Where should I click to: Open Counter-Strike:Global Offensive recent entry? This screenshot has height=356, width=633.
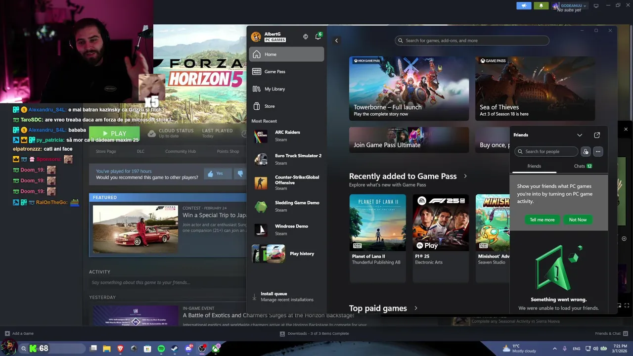click(x=287, y=182)
